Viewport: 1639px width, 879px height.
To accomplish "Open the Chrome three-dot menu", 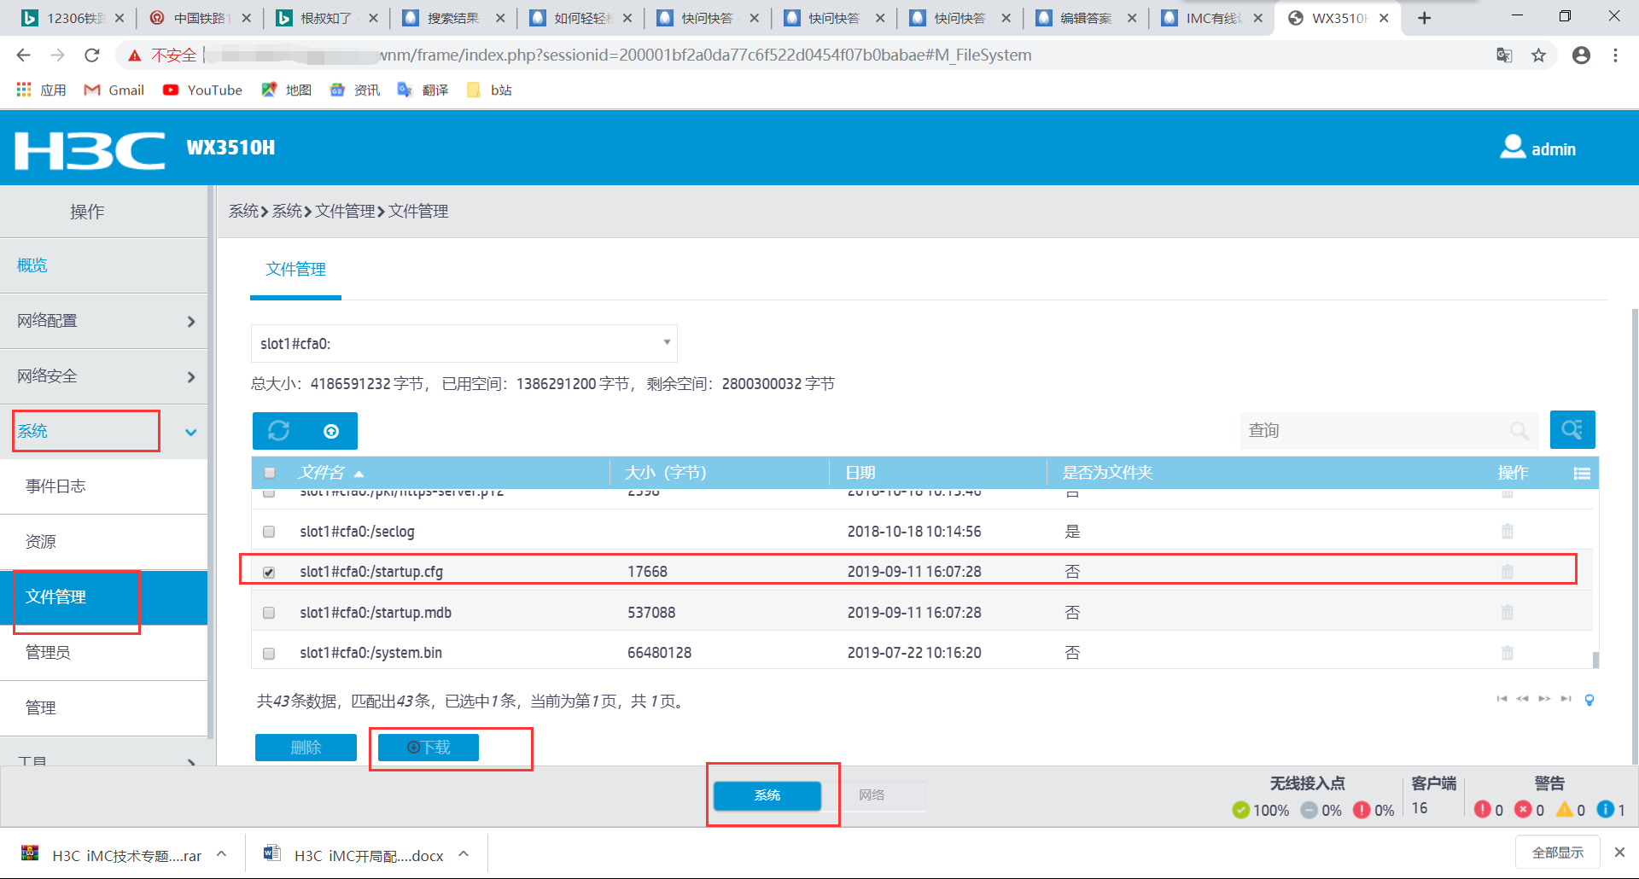I will pos(1615,55).
